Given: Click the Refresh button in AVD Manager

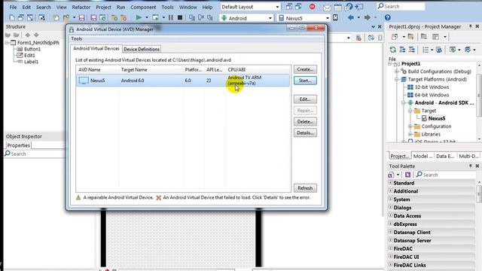Looking at the screenshot, I should 305,187.
